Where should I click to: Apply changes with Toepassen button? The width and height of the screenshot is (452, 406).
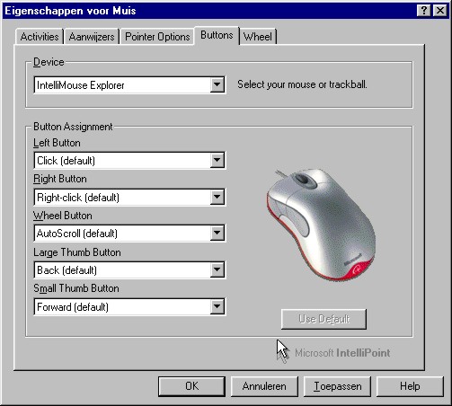pos(337,386)
